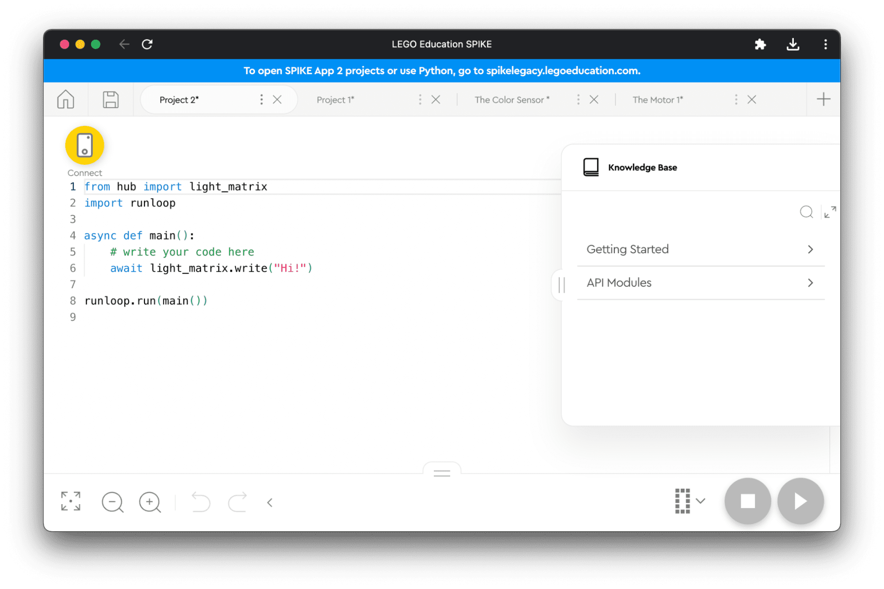Click the undo icon
Screen dimensions: 884x589
(201, 501)
